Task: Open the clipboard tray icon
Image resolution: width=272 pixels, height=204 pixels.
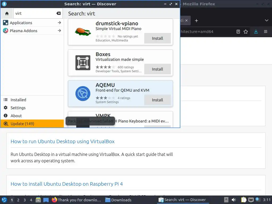Action: [244, 200]
